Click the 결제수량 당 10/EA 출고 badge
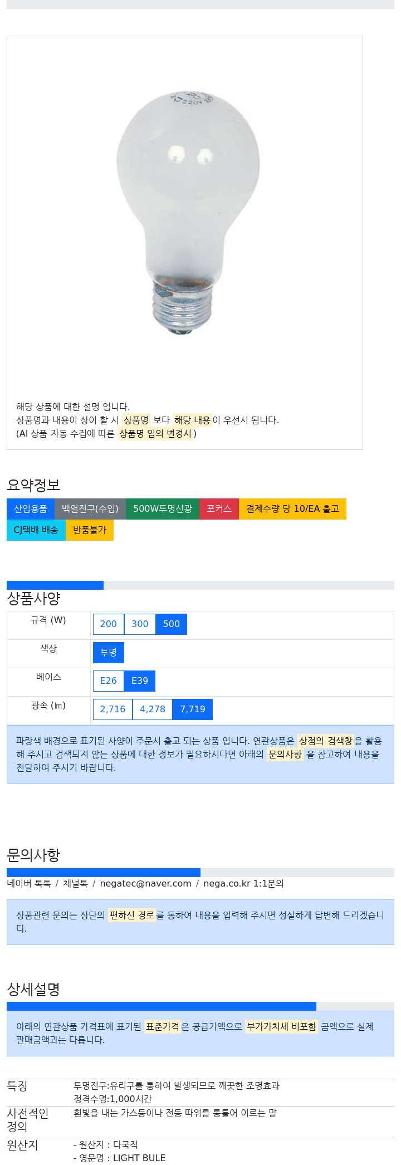The image size is (401, 1165). click(x=292, y=509)
